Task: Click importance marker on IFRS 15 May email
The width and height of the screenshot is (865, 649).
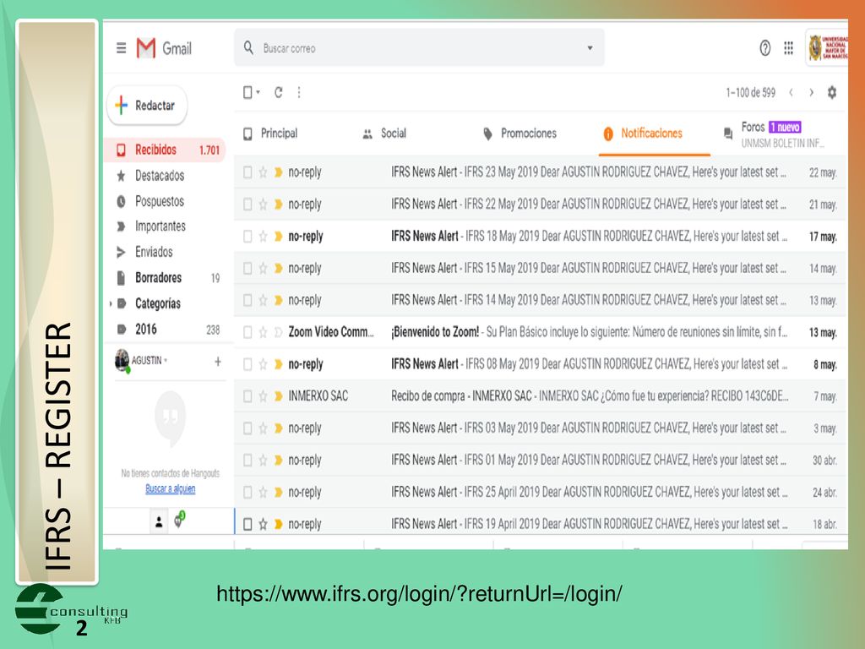Action: pyautogui.click(x=278, y=268)
